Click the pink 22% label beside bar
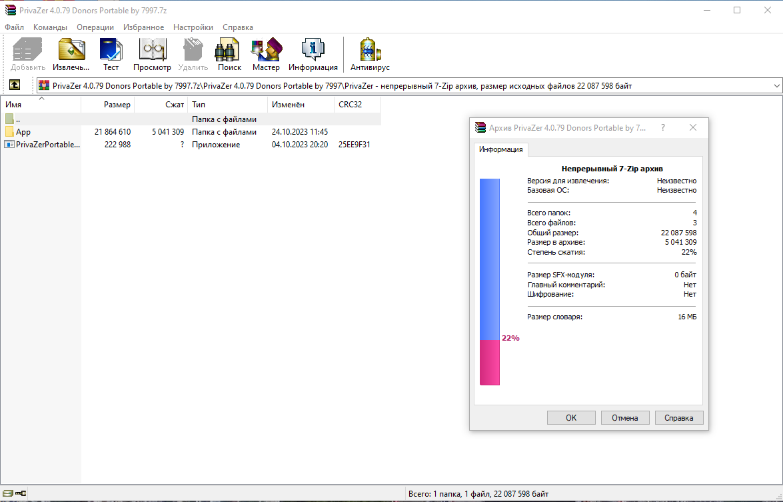The image size is (783, 502). (x=510, y=338)
